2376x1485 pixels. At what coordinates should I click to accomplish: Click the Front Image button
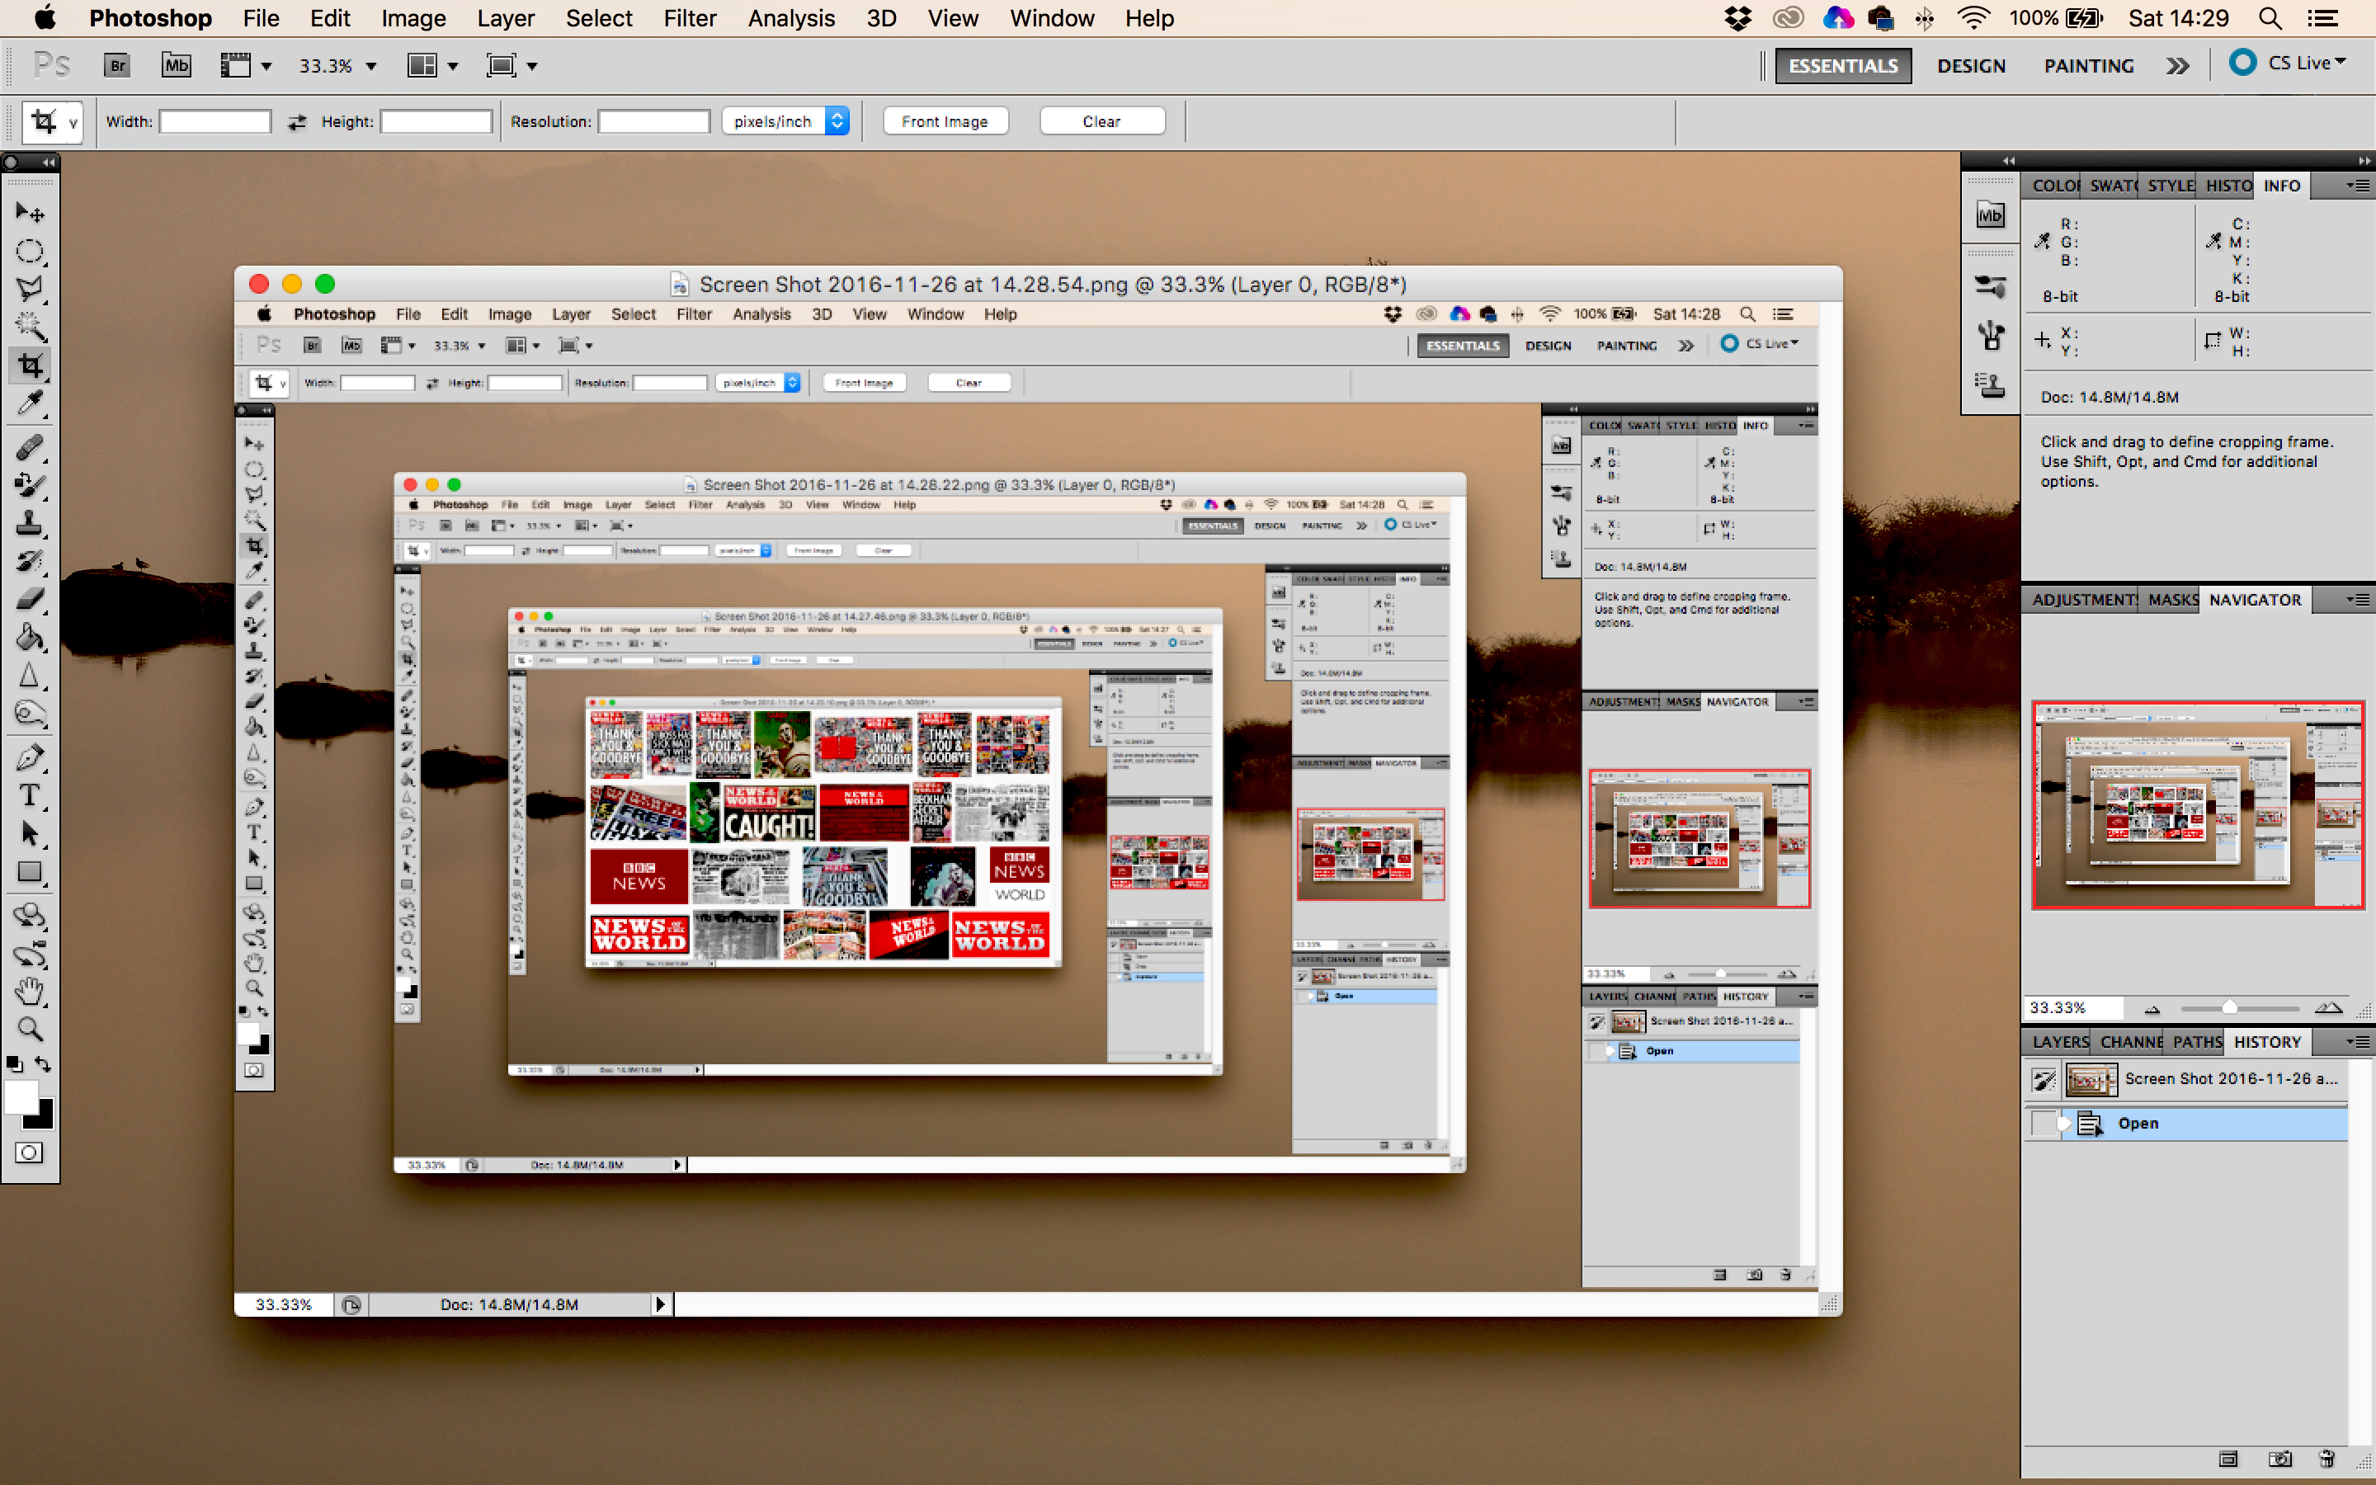[x=945, y=122]
